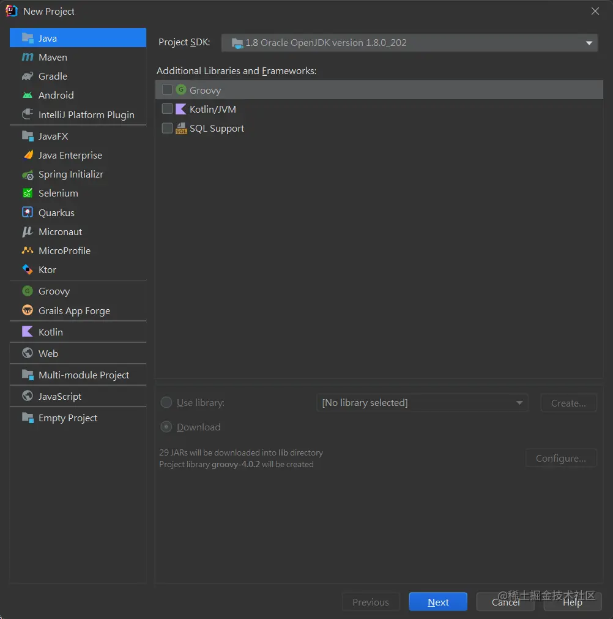The image size is (613, 619).
Task: Click the Web globe icon
Action: (28, 353)
